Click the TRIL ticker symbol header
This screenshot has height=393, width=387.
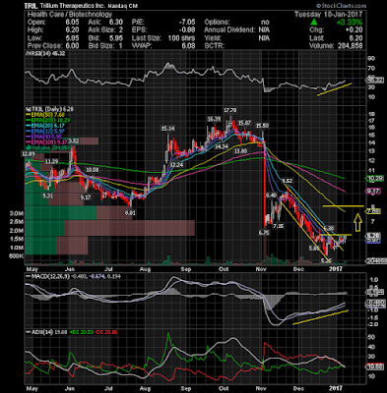[32, 6]
